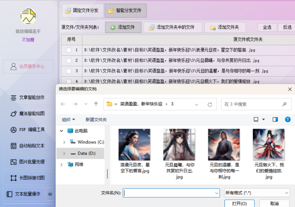
Task: Click the search magnifier icon
Action: pyautogui.click(x=285, y=104)
